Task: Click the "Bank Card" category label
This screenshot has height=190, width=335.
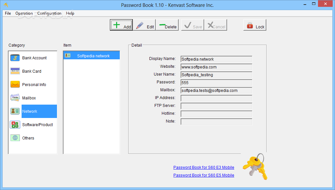Action: click(32, 71)
